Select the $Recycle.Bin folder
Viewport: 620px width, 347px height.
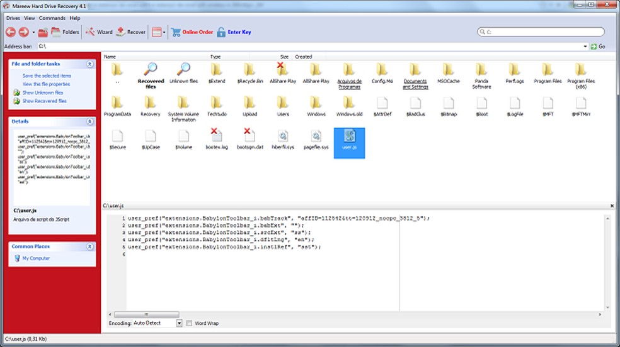click(250, 73)
